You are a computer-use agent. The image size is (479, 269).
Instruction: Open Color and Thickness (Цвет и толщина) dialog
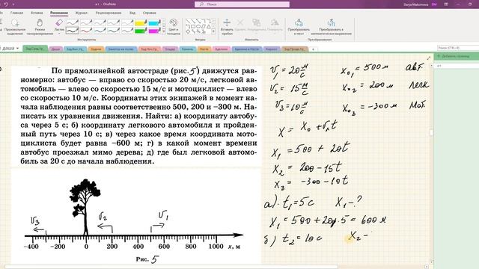pos(173,27)
